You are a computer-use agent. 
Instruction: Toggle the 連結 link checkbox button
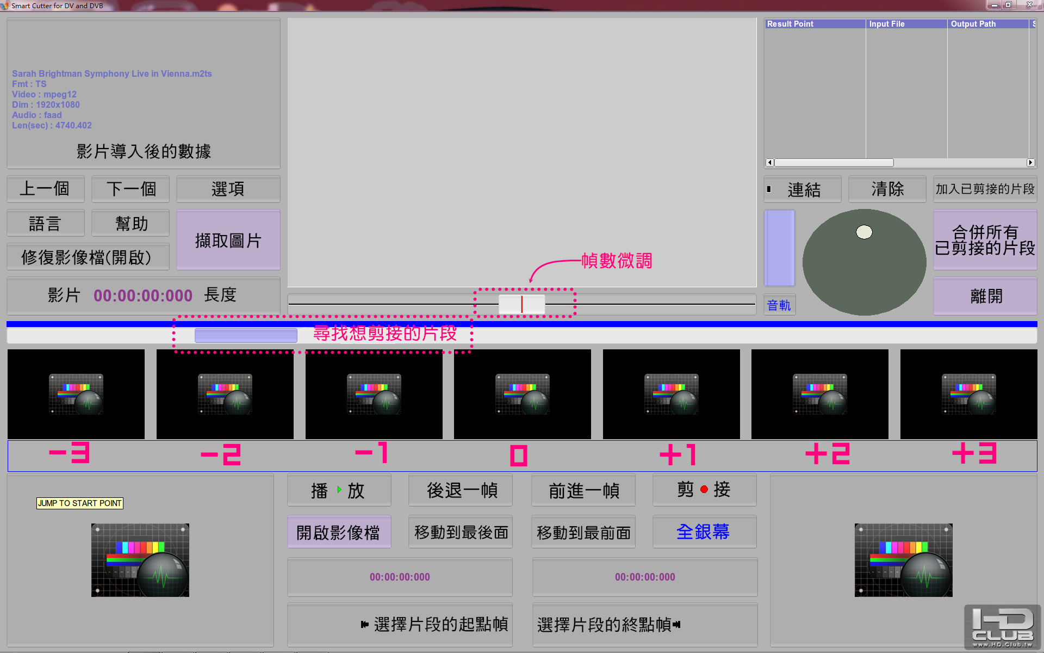pos(802,189)
